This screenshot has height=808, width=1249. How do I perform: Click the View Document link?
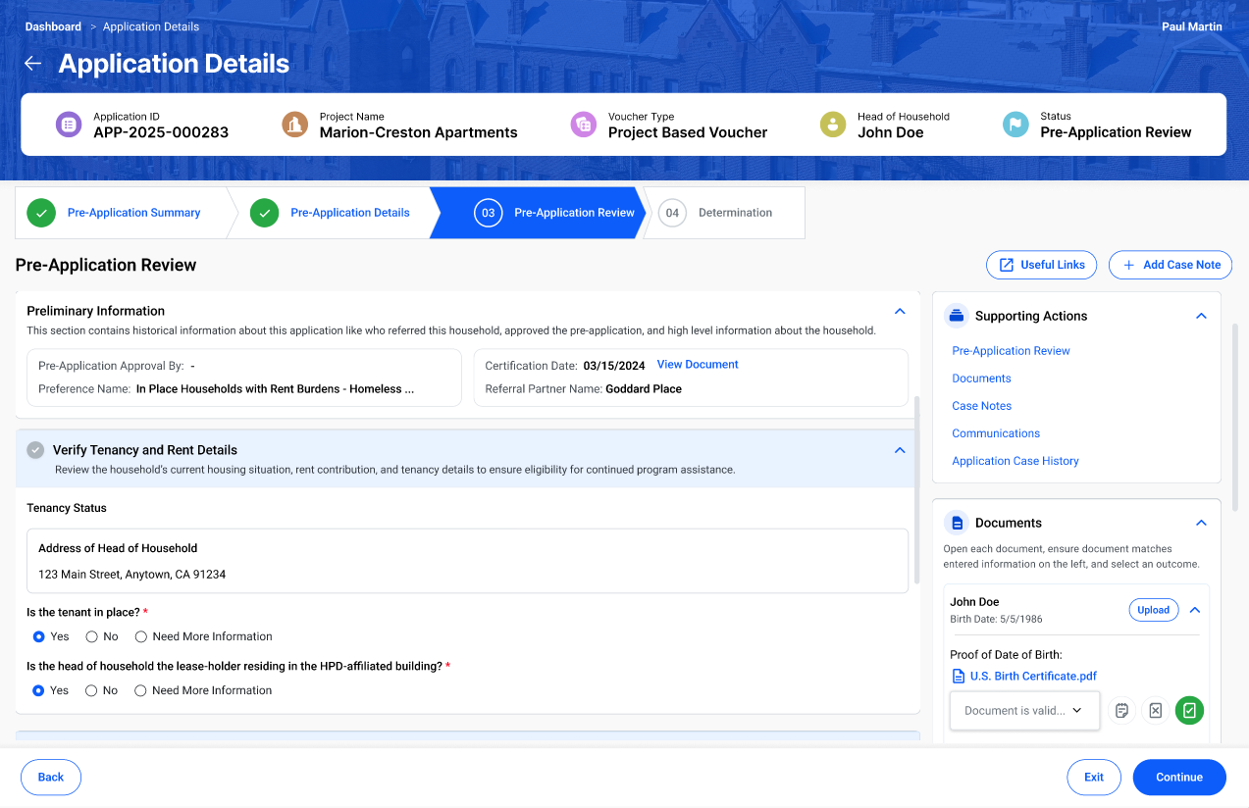click(x=697, y=365)
